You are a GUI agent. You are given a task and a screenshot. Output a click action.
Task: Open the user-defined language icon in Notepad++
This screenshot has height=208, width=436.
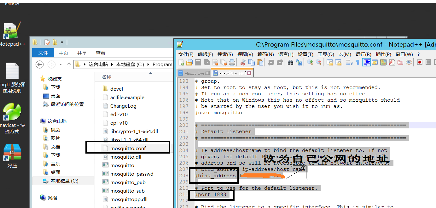coord(375,62)
